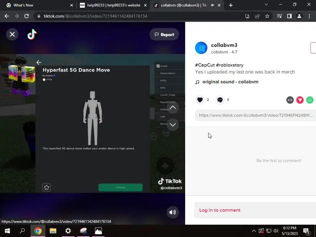This screenshot has width=316, height=237.
Task: Click the video URL field
Action: [255, 115]
